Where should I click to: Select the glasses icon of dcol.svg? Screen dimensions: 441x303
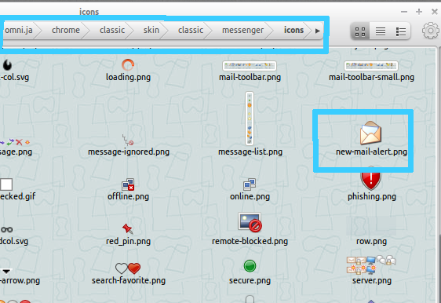(6, 229)
